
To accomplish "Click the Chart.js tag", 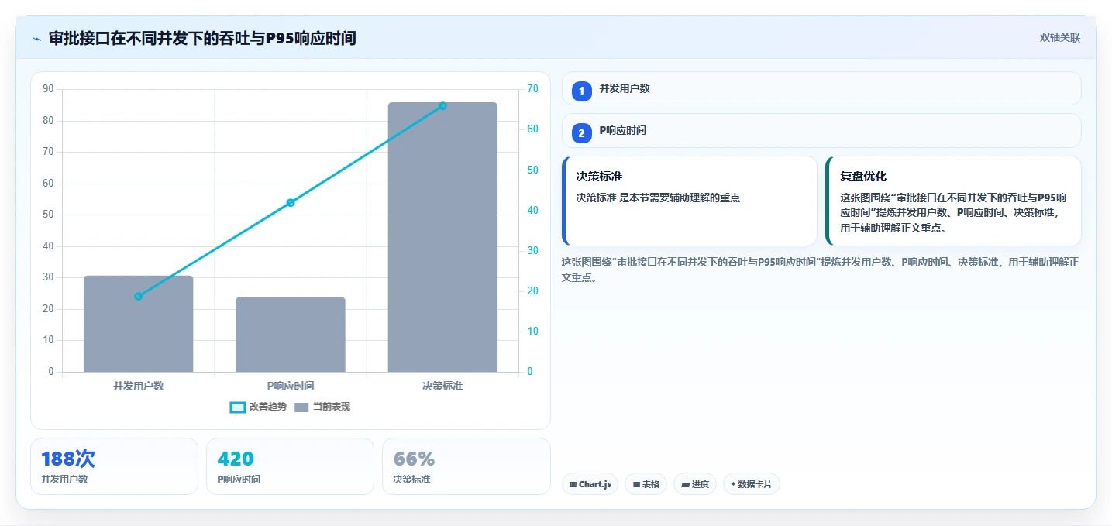I will point(590,484).
